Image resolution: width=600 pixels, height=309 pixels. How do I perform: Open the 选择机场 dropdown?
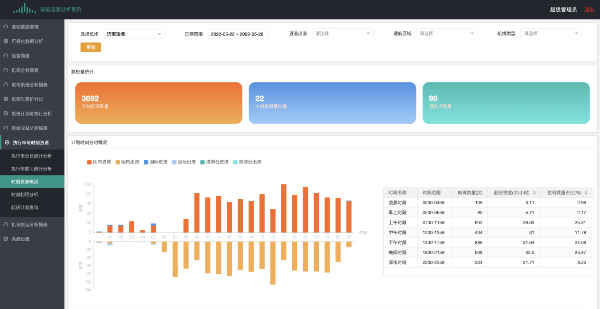point(134,34)
